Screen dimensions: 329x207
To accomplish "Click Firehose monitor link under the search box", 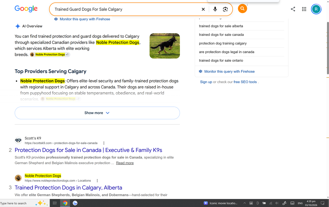I will pos(82,19).
